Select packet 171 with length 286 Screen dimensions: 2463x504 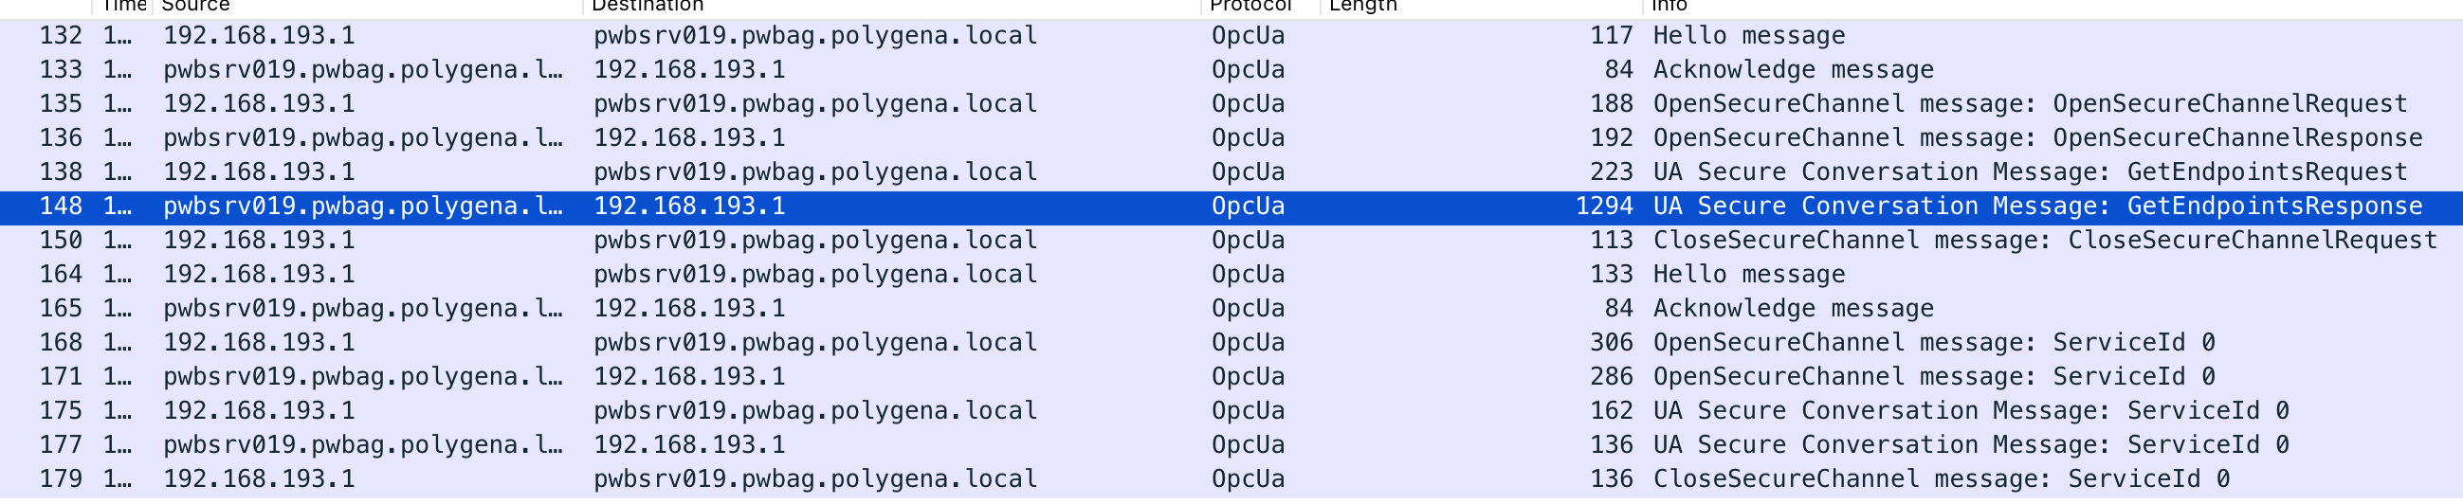pyautogui.click(x=1231, y=378)
